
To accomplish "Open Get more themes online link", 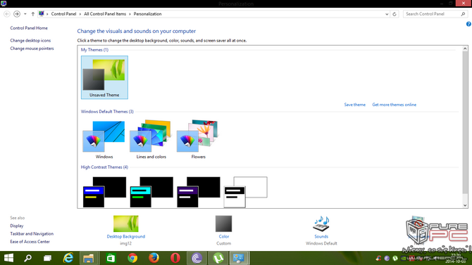I will point(394,105).
